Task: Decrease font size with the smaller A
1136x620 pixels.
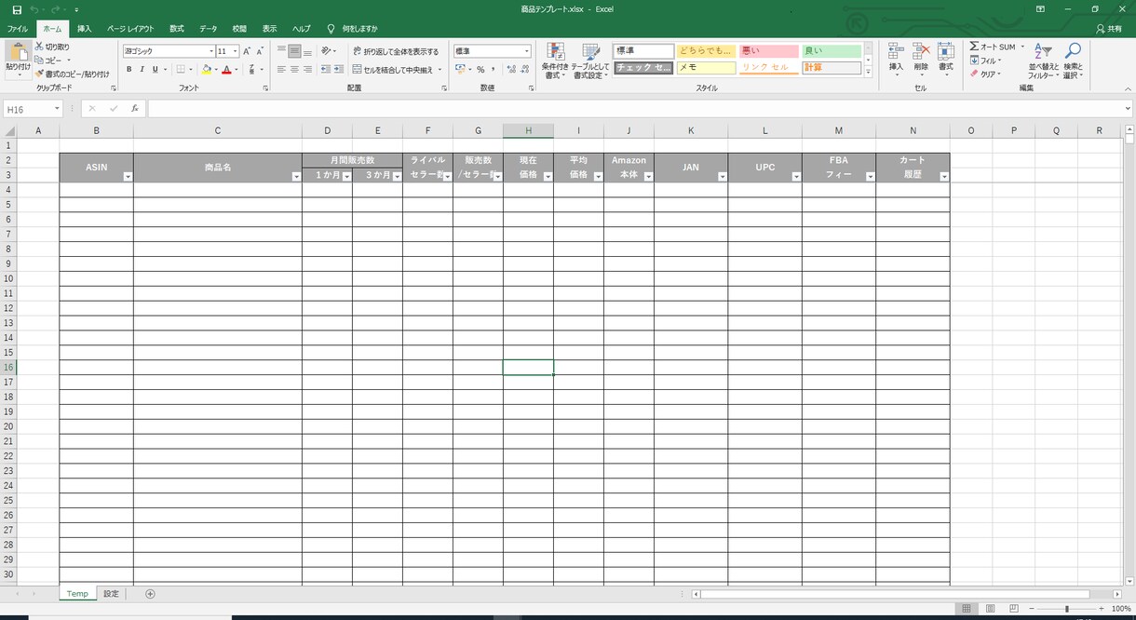Action: [259, 51]
